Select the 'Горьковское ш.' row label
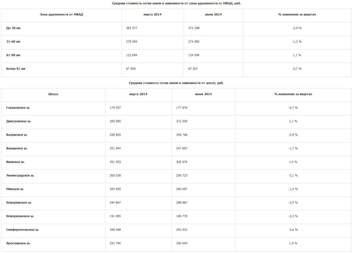The height and width of the screenshot is (253, 352). [x=18, y=108]
